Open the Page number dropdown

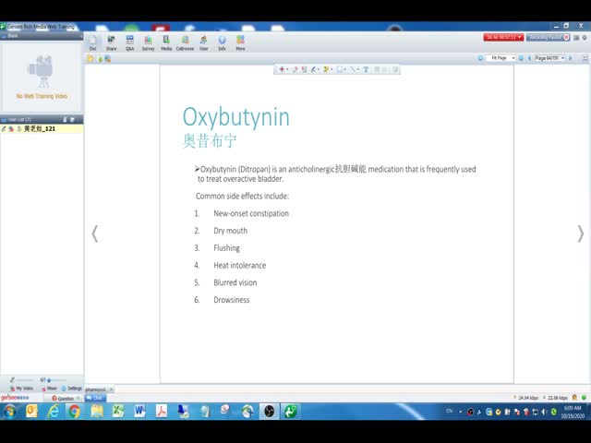coord(549,58)
